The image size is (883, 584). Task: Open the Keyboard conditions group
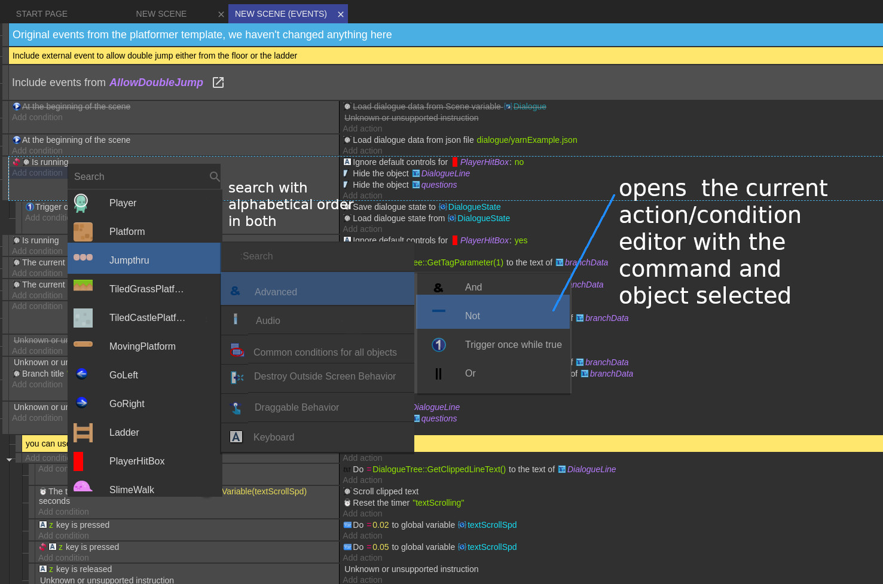coord(274,437)
